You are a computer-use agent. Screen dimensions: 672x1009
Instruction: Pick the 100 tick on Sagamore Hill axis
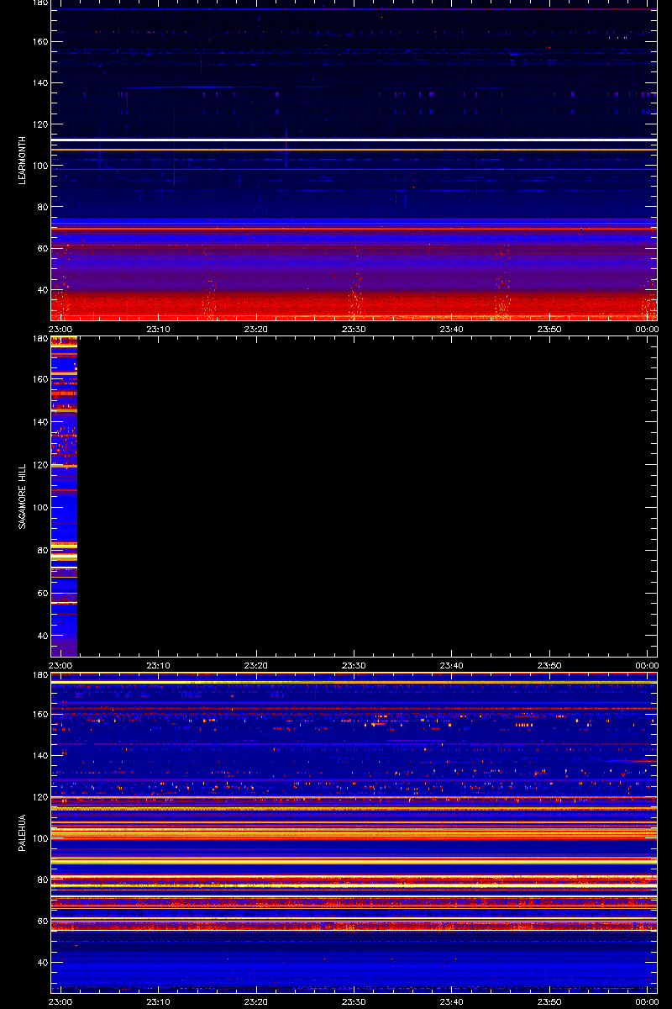pos(39,508)
